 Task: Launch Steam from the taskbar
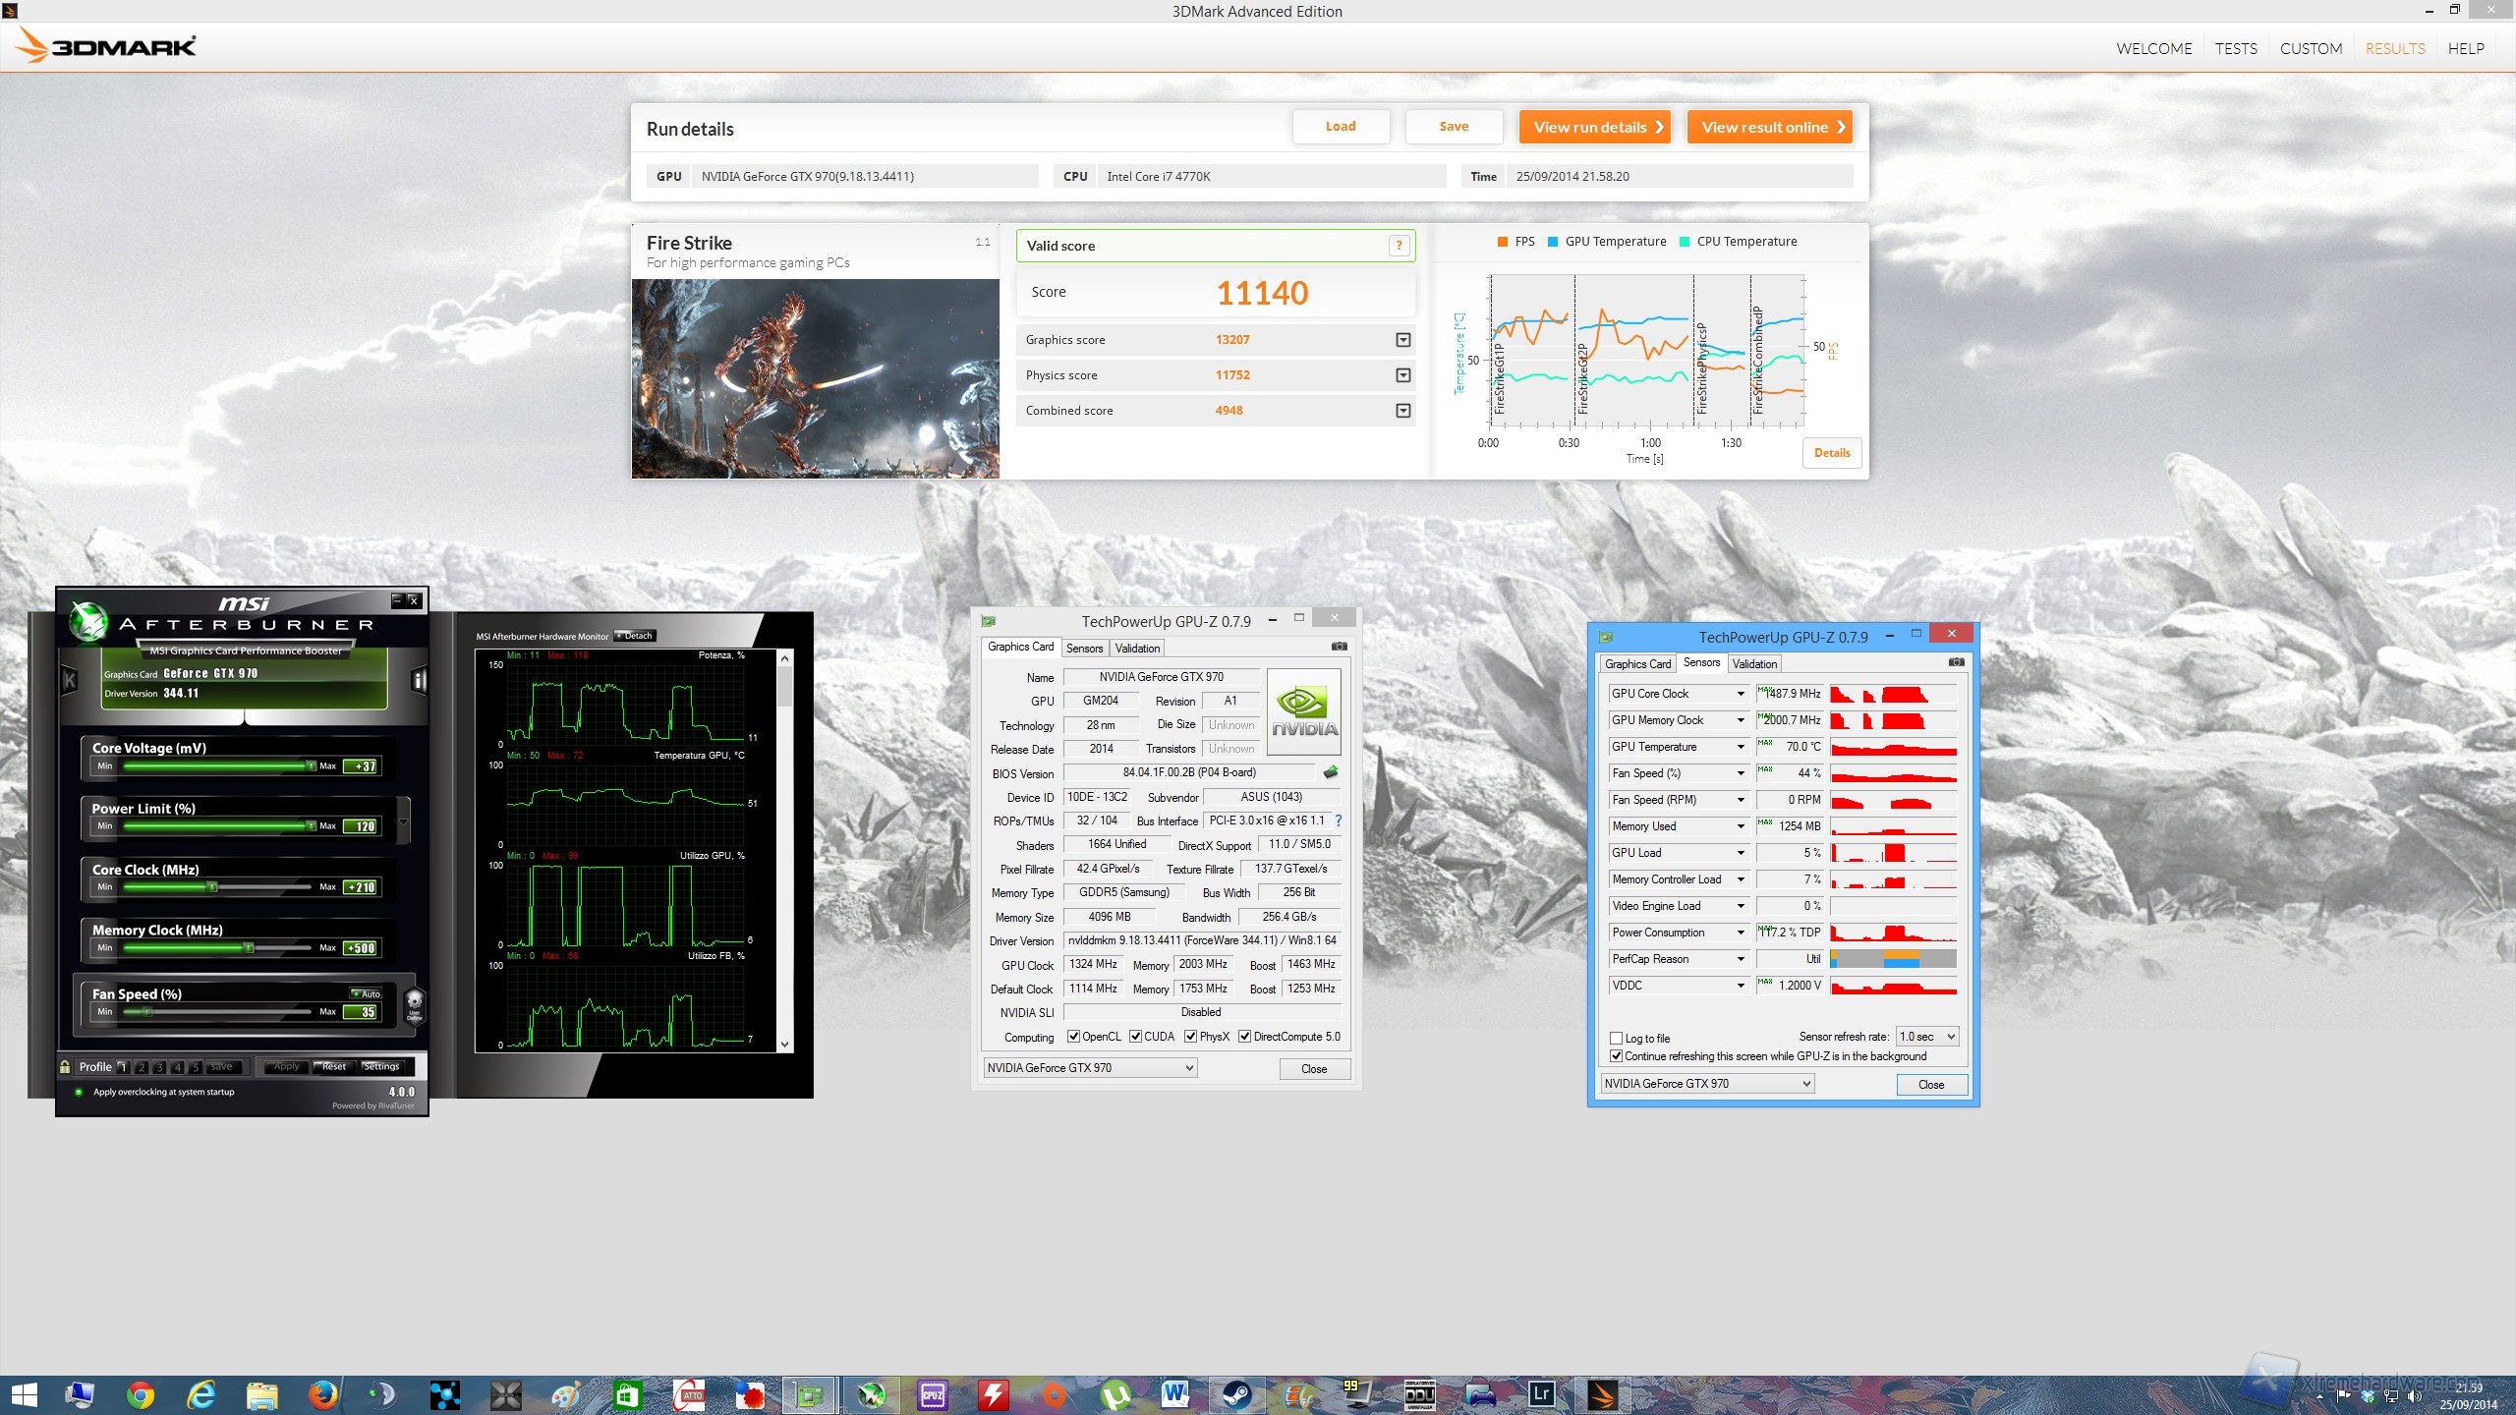pos(1237,1394)
